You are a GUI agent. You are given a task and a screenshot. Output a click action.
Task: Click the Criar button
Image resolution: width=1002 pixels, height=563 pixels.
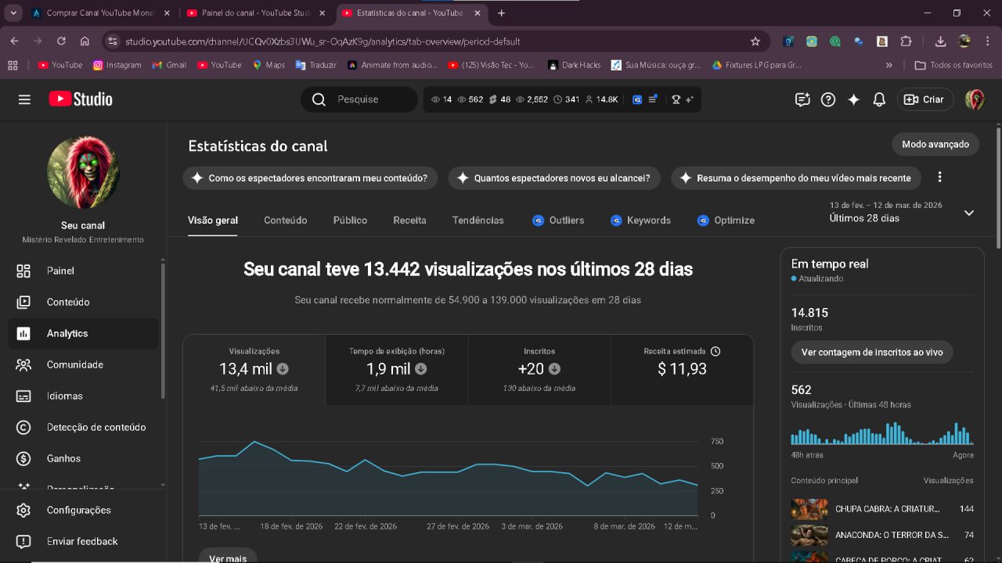coord(925,99)
